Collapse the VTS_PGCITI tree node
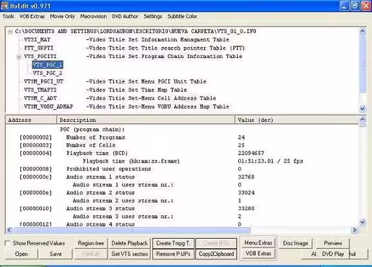This screenshot has width=372, height=267. [19, 57]
